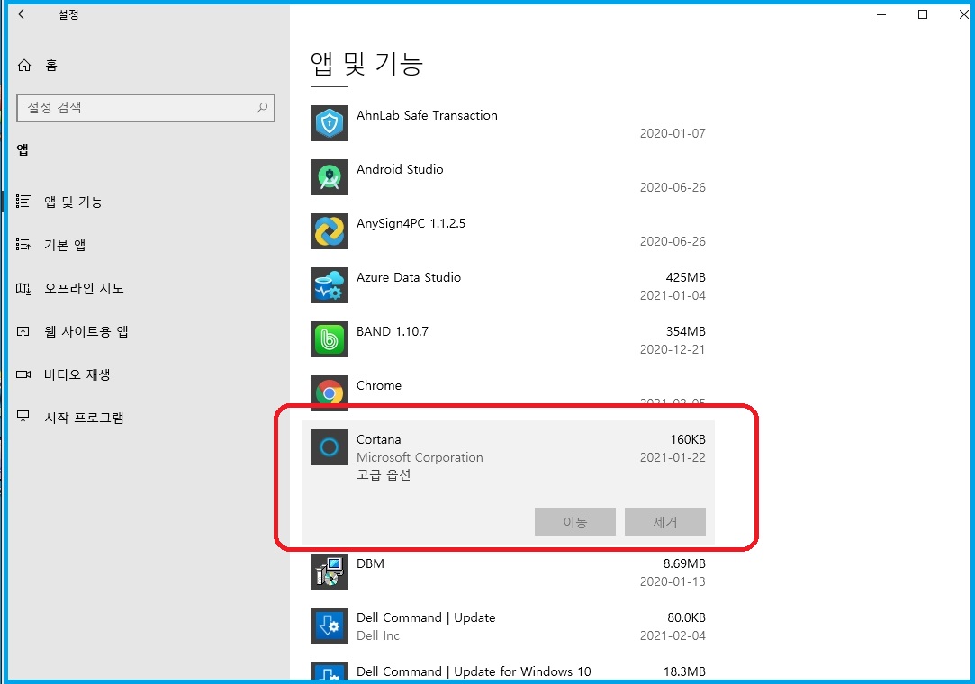Viewport: 975px width, 684px height.
Task: Open 시작 프로그램 section
Action: (x=84, y=418)
